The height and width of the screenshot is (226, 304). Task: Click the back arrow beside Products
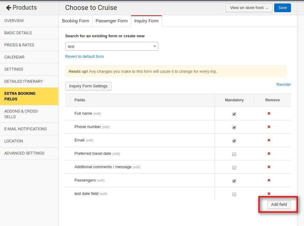[x=8, y=8]
